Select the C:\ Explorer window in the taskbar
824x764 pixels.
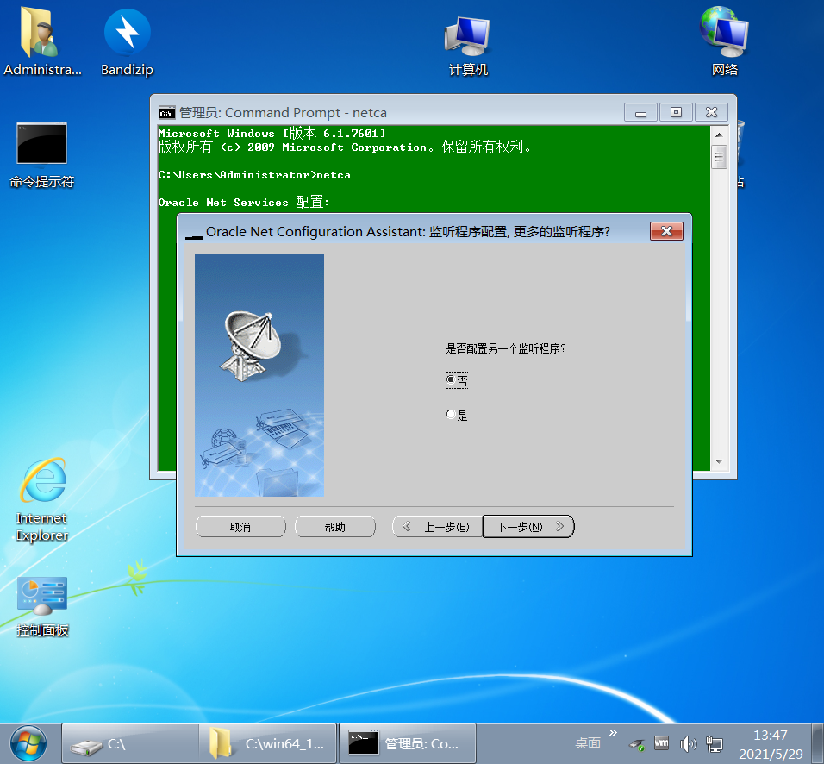point(129,742)
